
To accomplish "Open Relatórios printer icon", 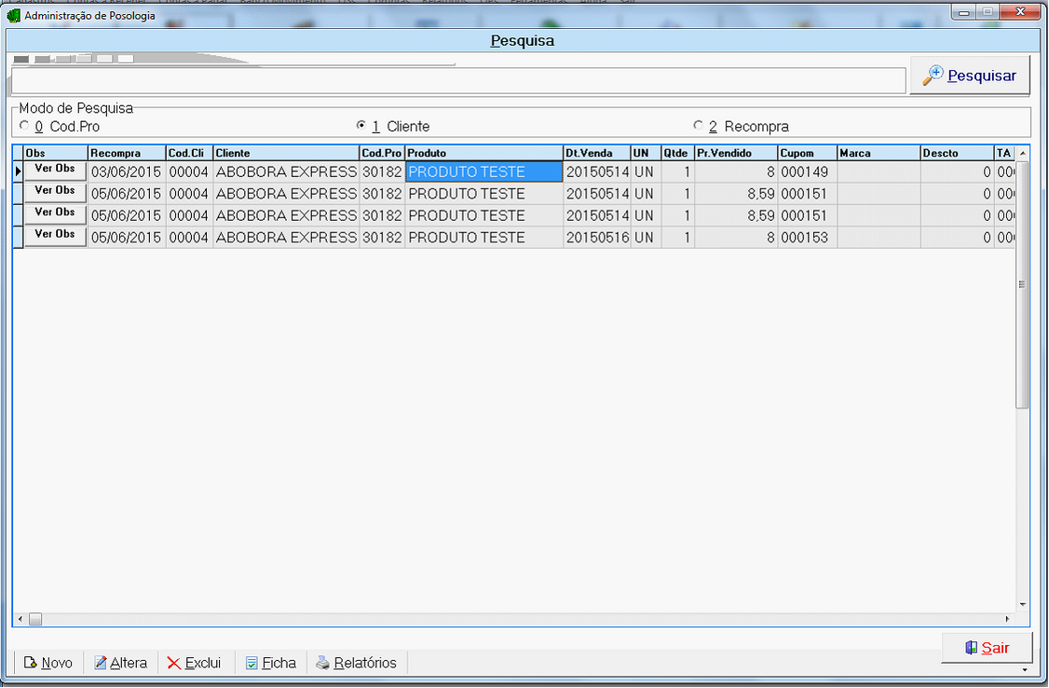I will 322,663.
